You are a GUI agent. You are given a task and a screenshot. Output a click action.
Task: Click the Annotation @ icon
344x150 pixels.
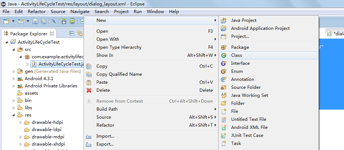223,79
